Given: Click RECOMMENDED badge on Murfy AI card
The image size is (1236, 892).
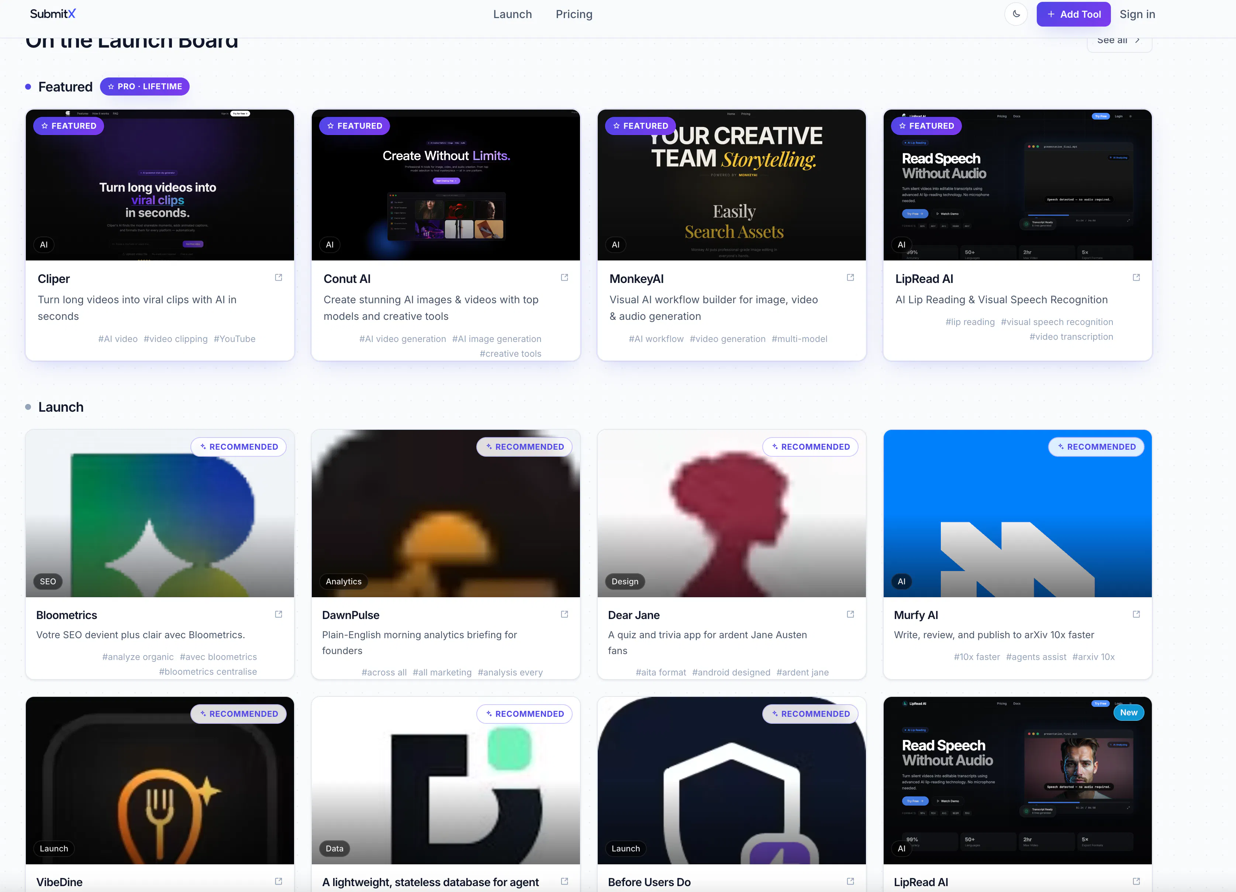Looking at the screenshot, I should pyautogui.click(x=1097, y=447).
